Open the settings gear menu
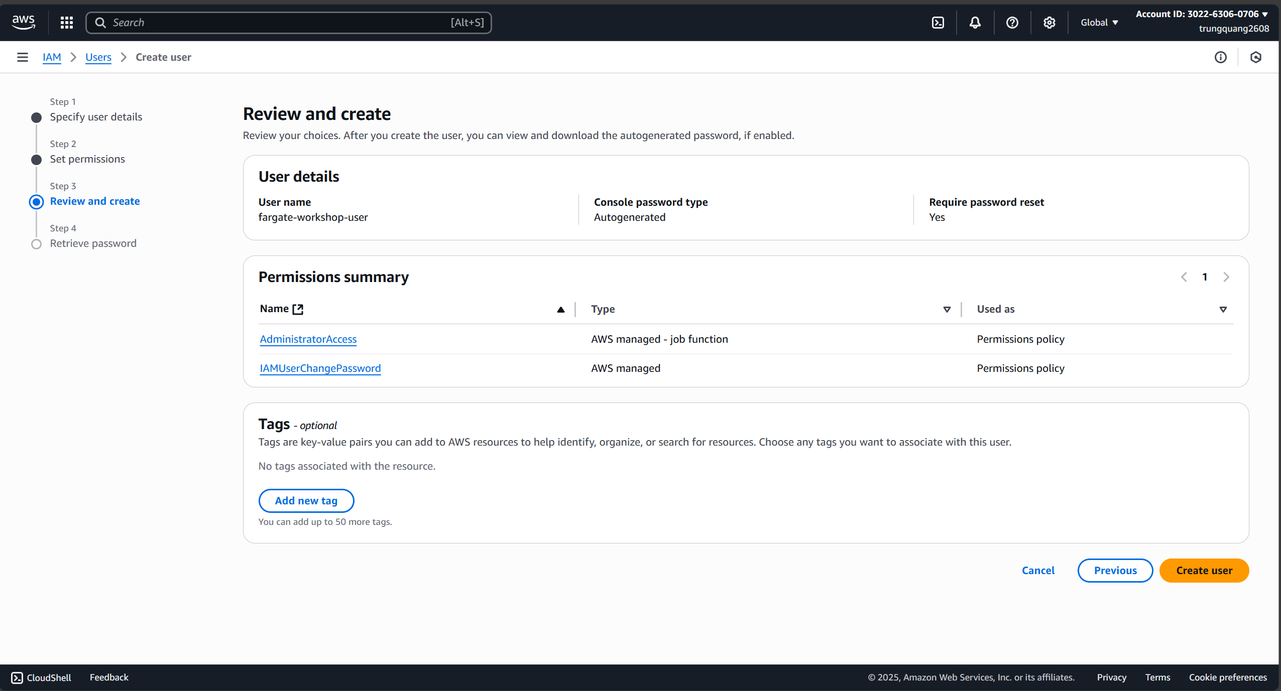The height and width of the screenshot is (691, 1281). point(1049,23)
